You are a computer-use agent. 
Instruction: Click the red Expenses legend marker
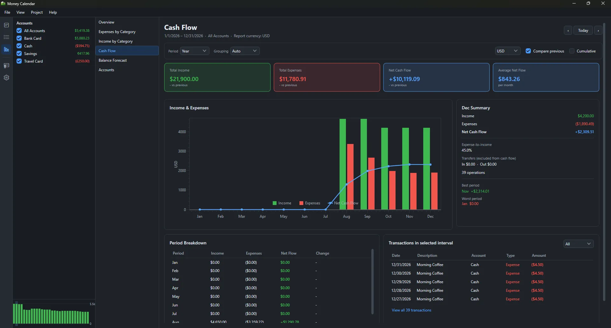point(301,203)
